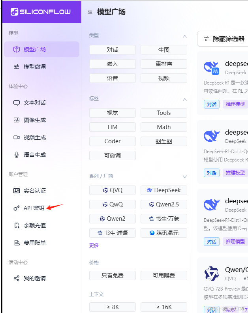Go to 文本对话 page

tap(41, 103)
